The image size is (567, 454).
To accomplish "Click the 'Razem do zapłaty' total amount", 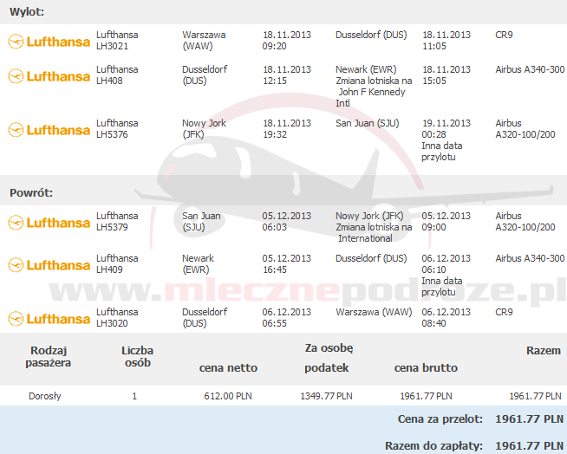I will point(528,445).
